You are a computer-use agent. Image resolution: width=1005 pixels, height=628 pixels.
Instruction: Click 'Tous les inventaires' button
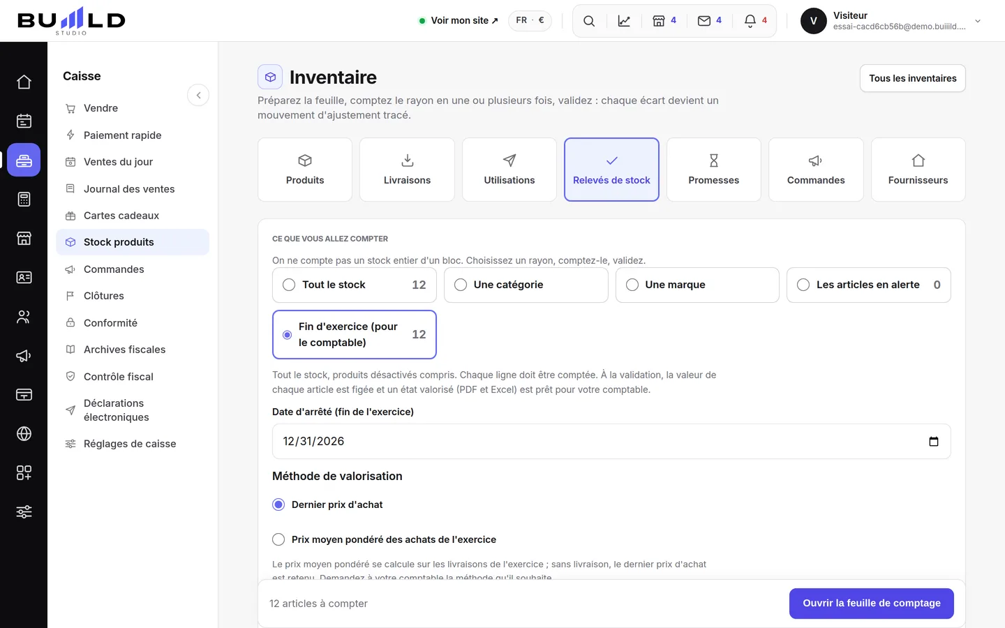point(913,78)
